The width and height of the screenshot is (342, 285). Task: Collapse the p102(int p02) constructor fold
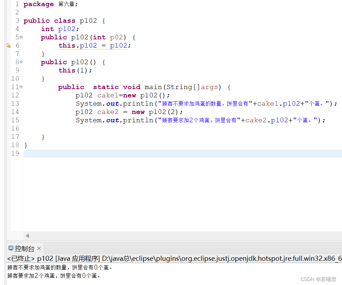(x=21, y=37)
